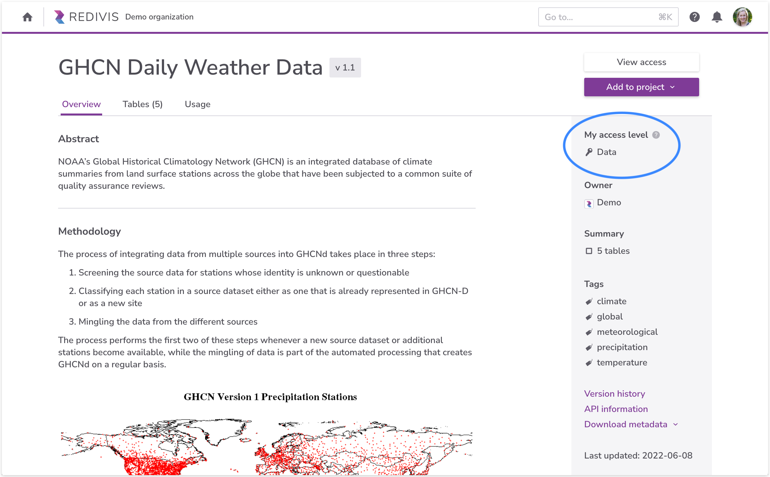The image size is (770, 477).
Task: Select the global tag
Action: (609, 317)
